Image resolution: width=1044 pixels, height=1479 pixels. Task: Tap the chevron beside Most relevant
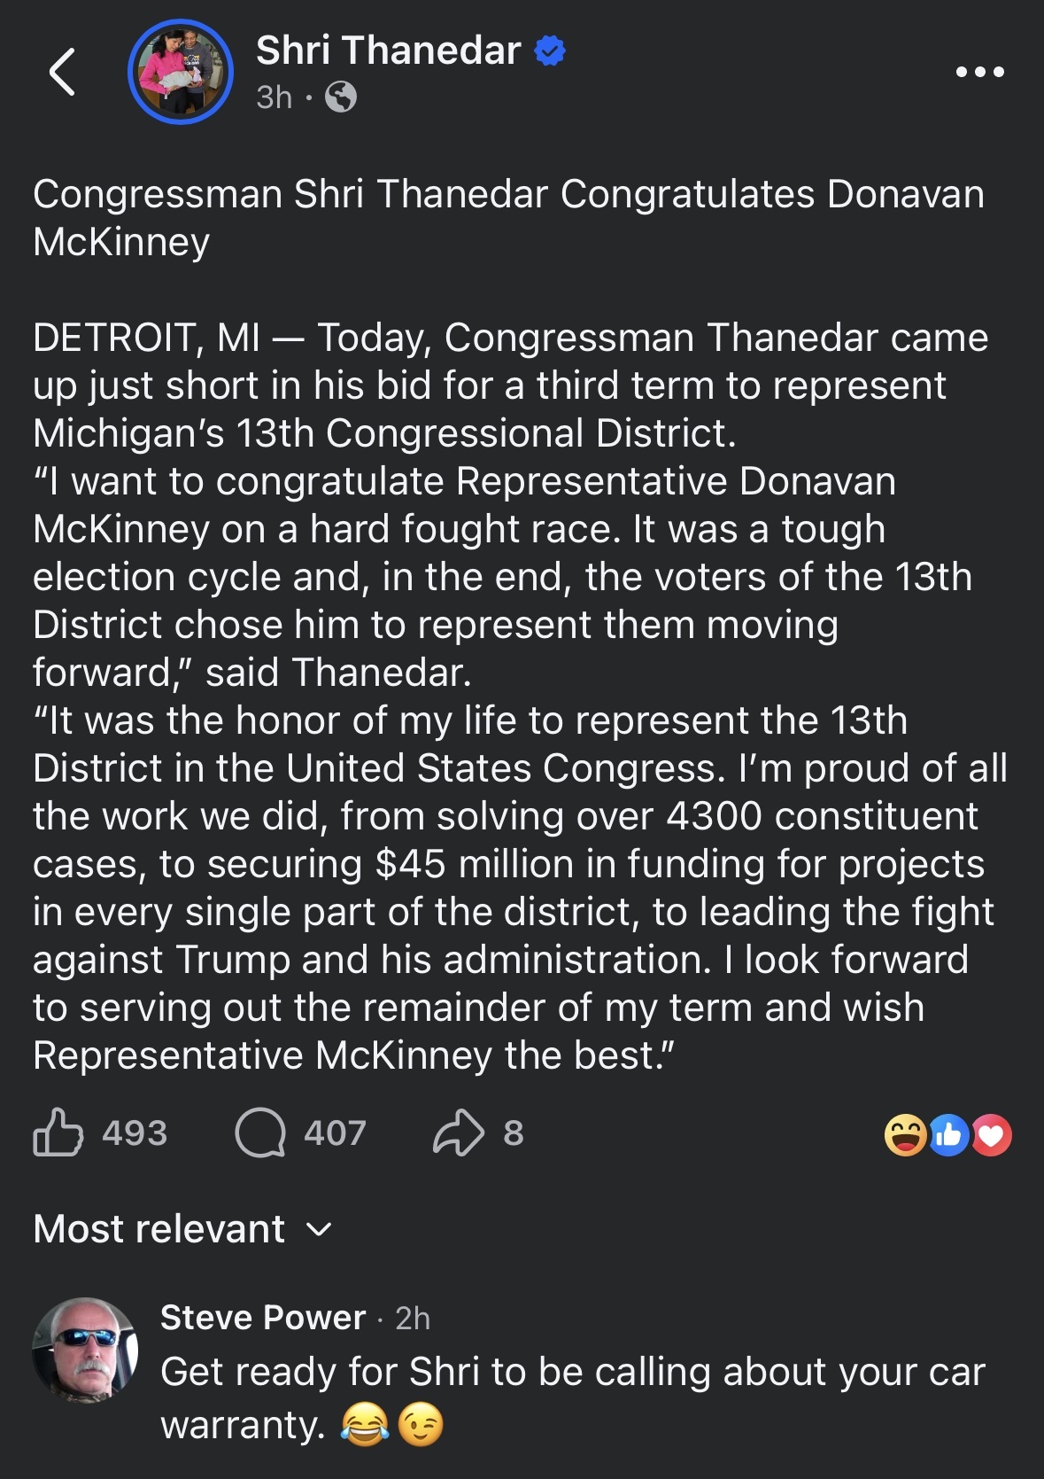[318, 1230]
